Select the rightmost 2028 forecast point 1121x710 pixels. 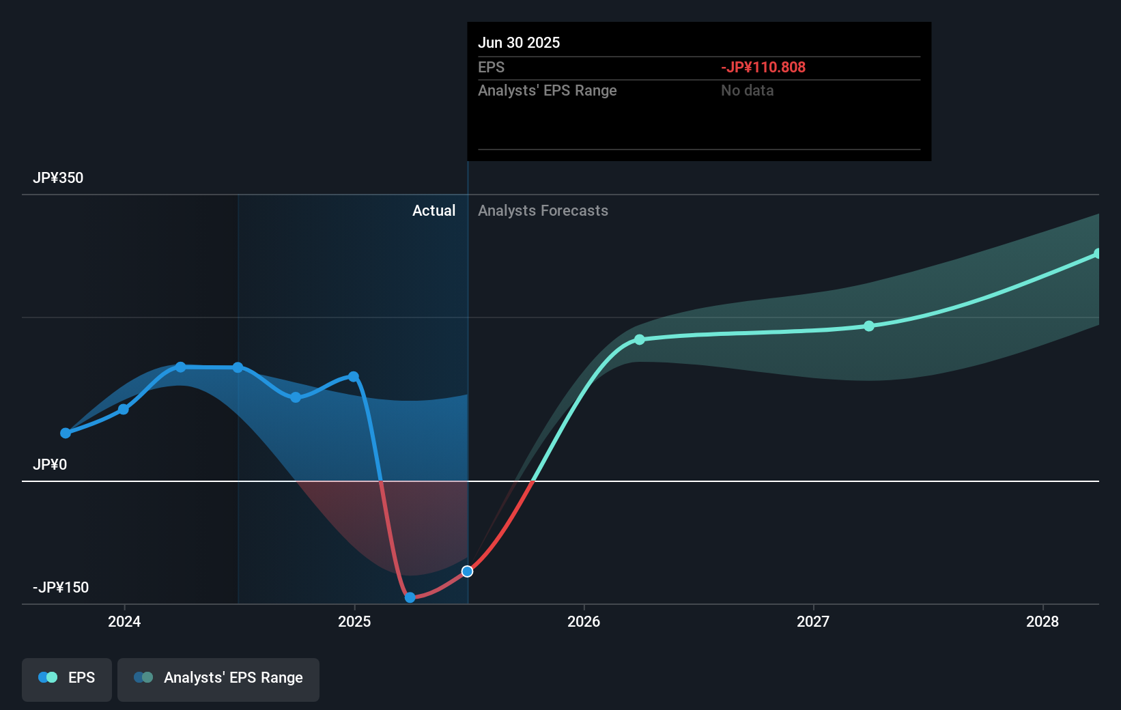(x=1098, y=254)
